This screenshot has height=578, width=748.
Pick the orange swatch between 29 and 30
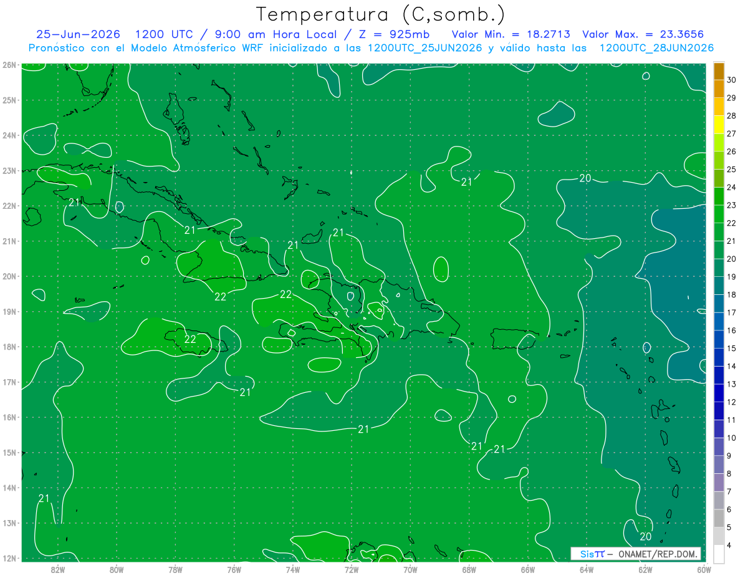[x=719, y=89]
